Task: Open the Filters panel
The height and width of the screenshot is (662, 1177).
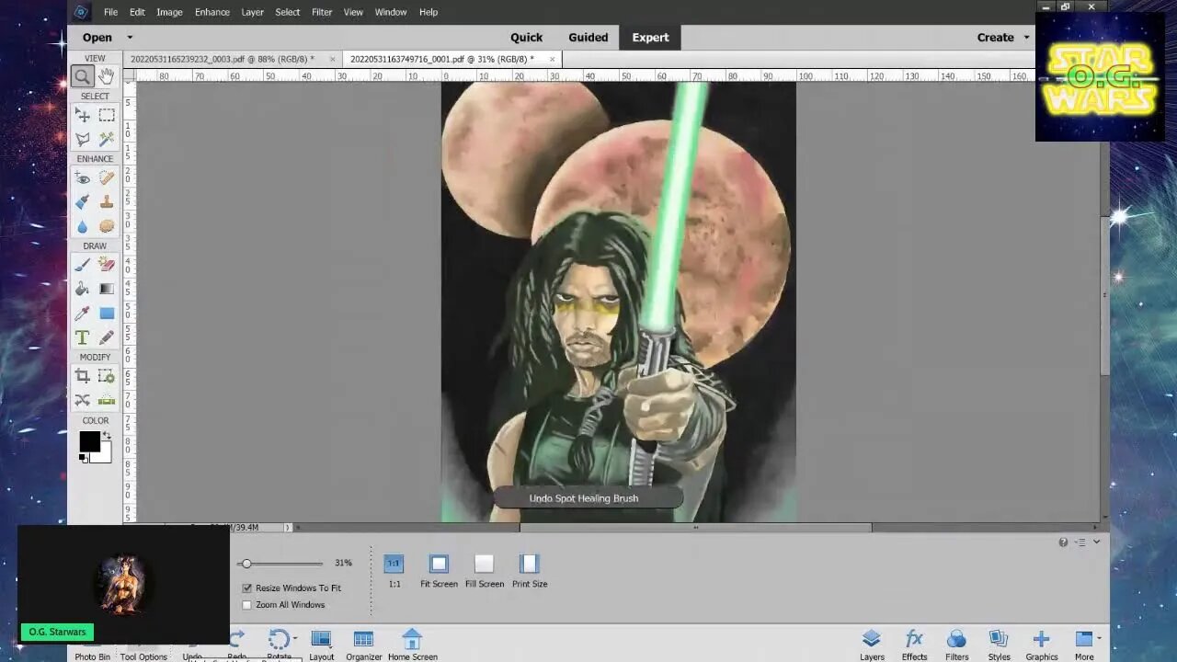Action: tap(956, 645)
